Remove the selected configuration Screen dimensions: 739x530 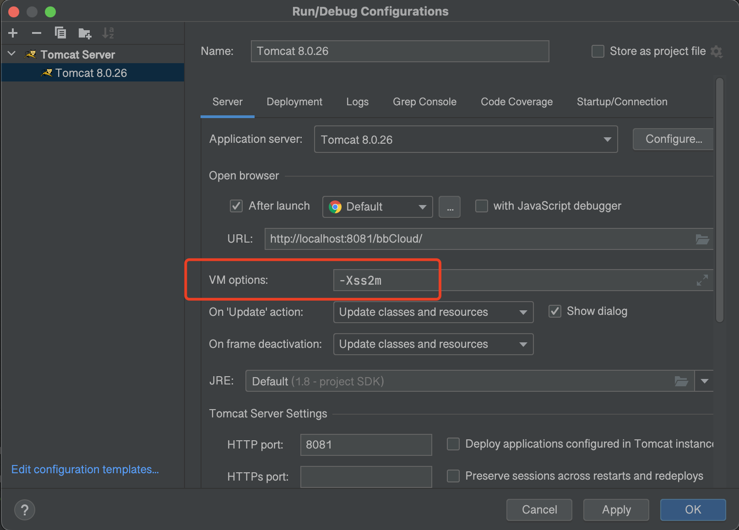click(36, 32)
